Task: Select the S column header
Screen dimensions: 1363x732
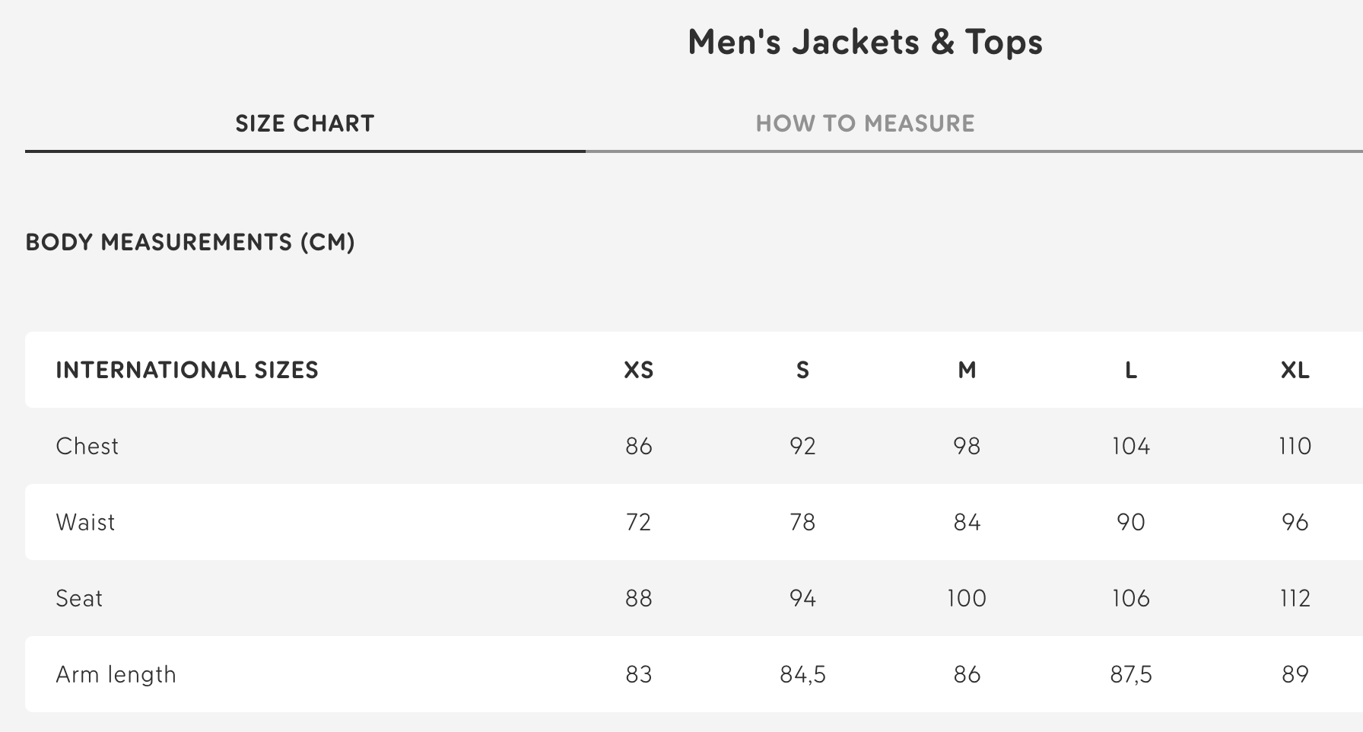Action: click(803, 371)
